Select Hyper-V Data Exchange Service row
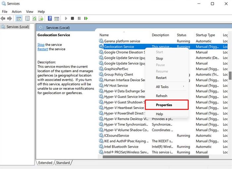This screenshot has height=169, width=232. point(122,91)
